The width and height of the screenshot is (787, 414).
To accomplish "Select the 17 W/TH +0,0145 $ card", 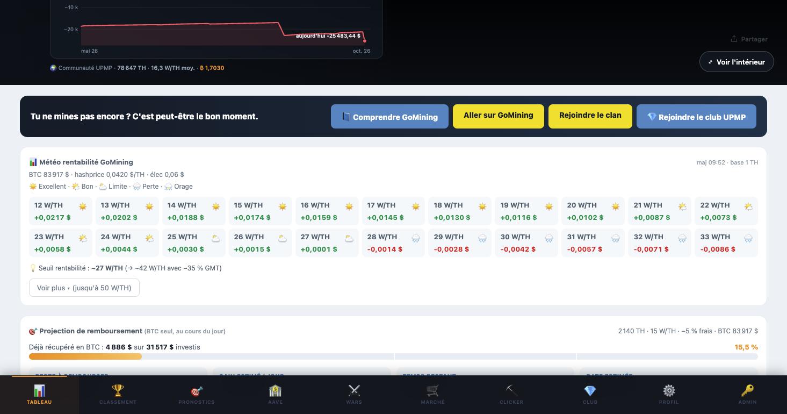I will [x=393, y=211].
